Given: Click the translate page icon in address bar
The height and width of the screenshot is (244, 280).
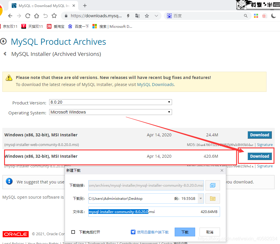Looking at the screenshot, I should (137, 16).
